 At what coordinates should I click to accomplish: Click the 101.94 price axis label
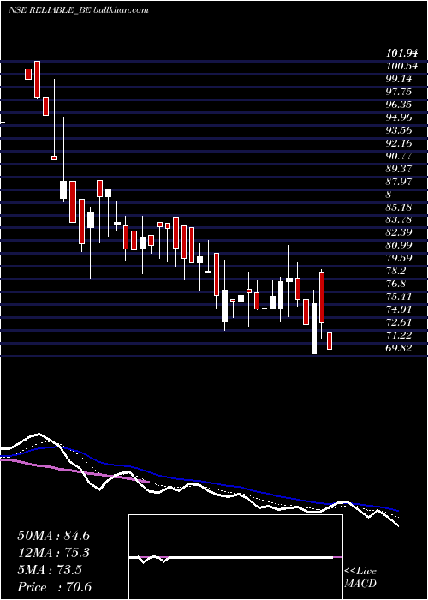pos(401,53)
